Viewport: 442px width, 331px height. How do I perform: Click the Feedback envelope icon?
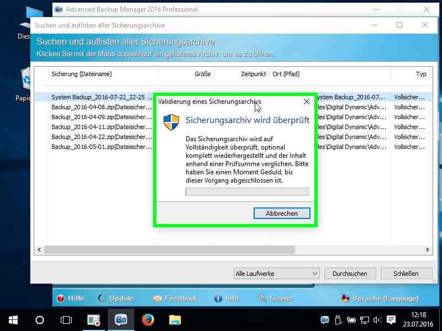pyautogui.click(x=157, y=298)
